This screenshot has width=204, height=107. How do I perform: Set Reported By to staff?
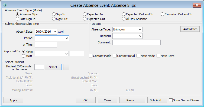click(23, 56)
